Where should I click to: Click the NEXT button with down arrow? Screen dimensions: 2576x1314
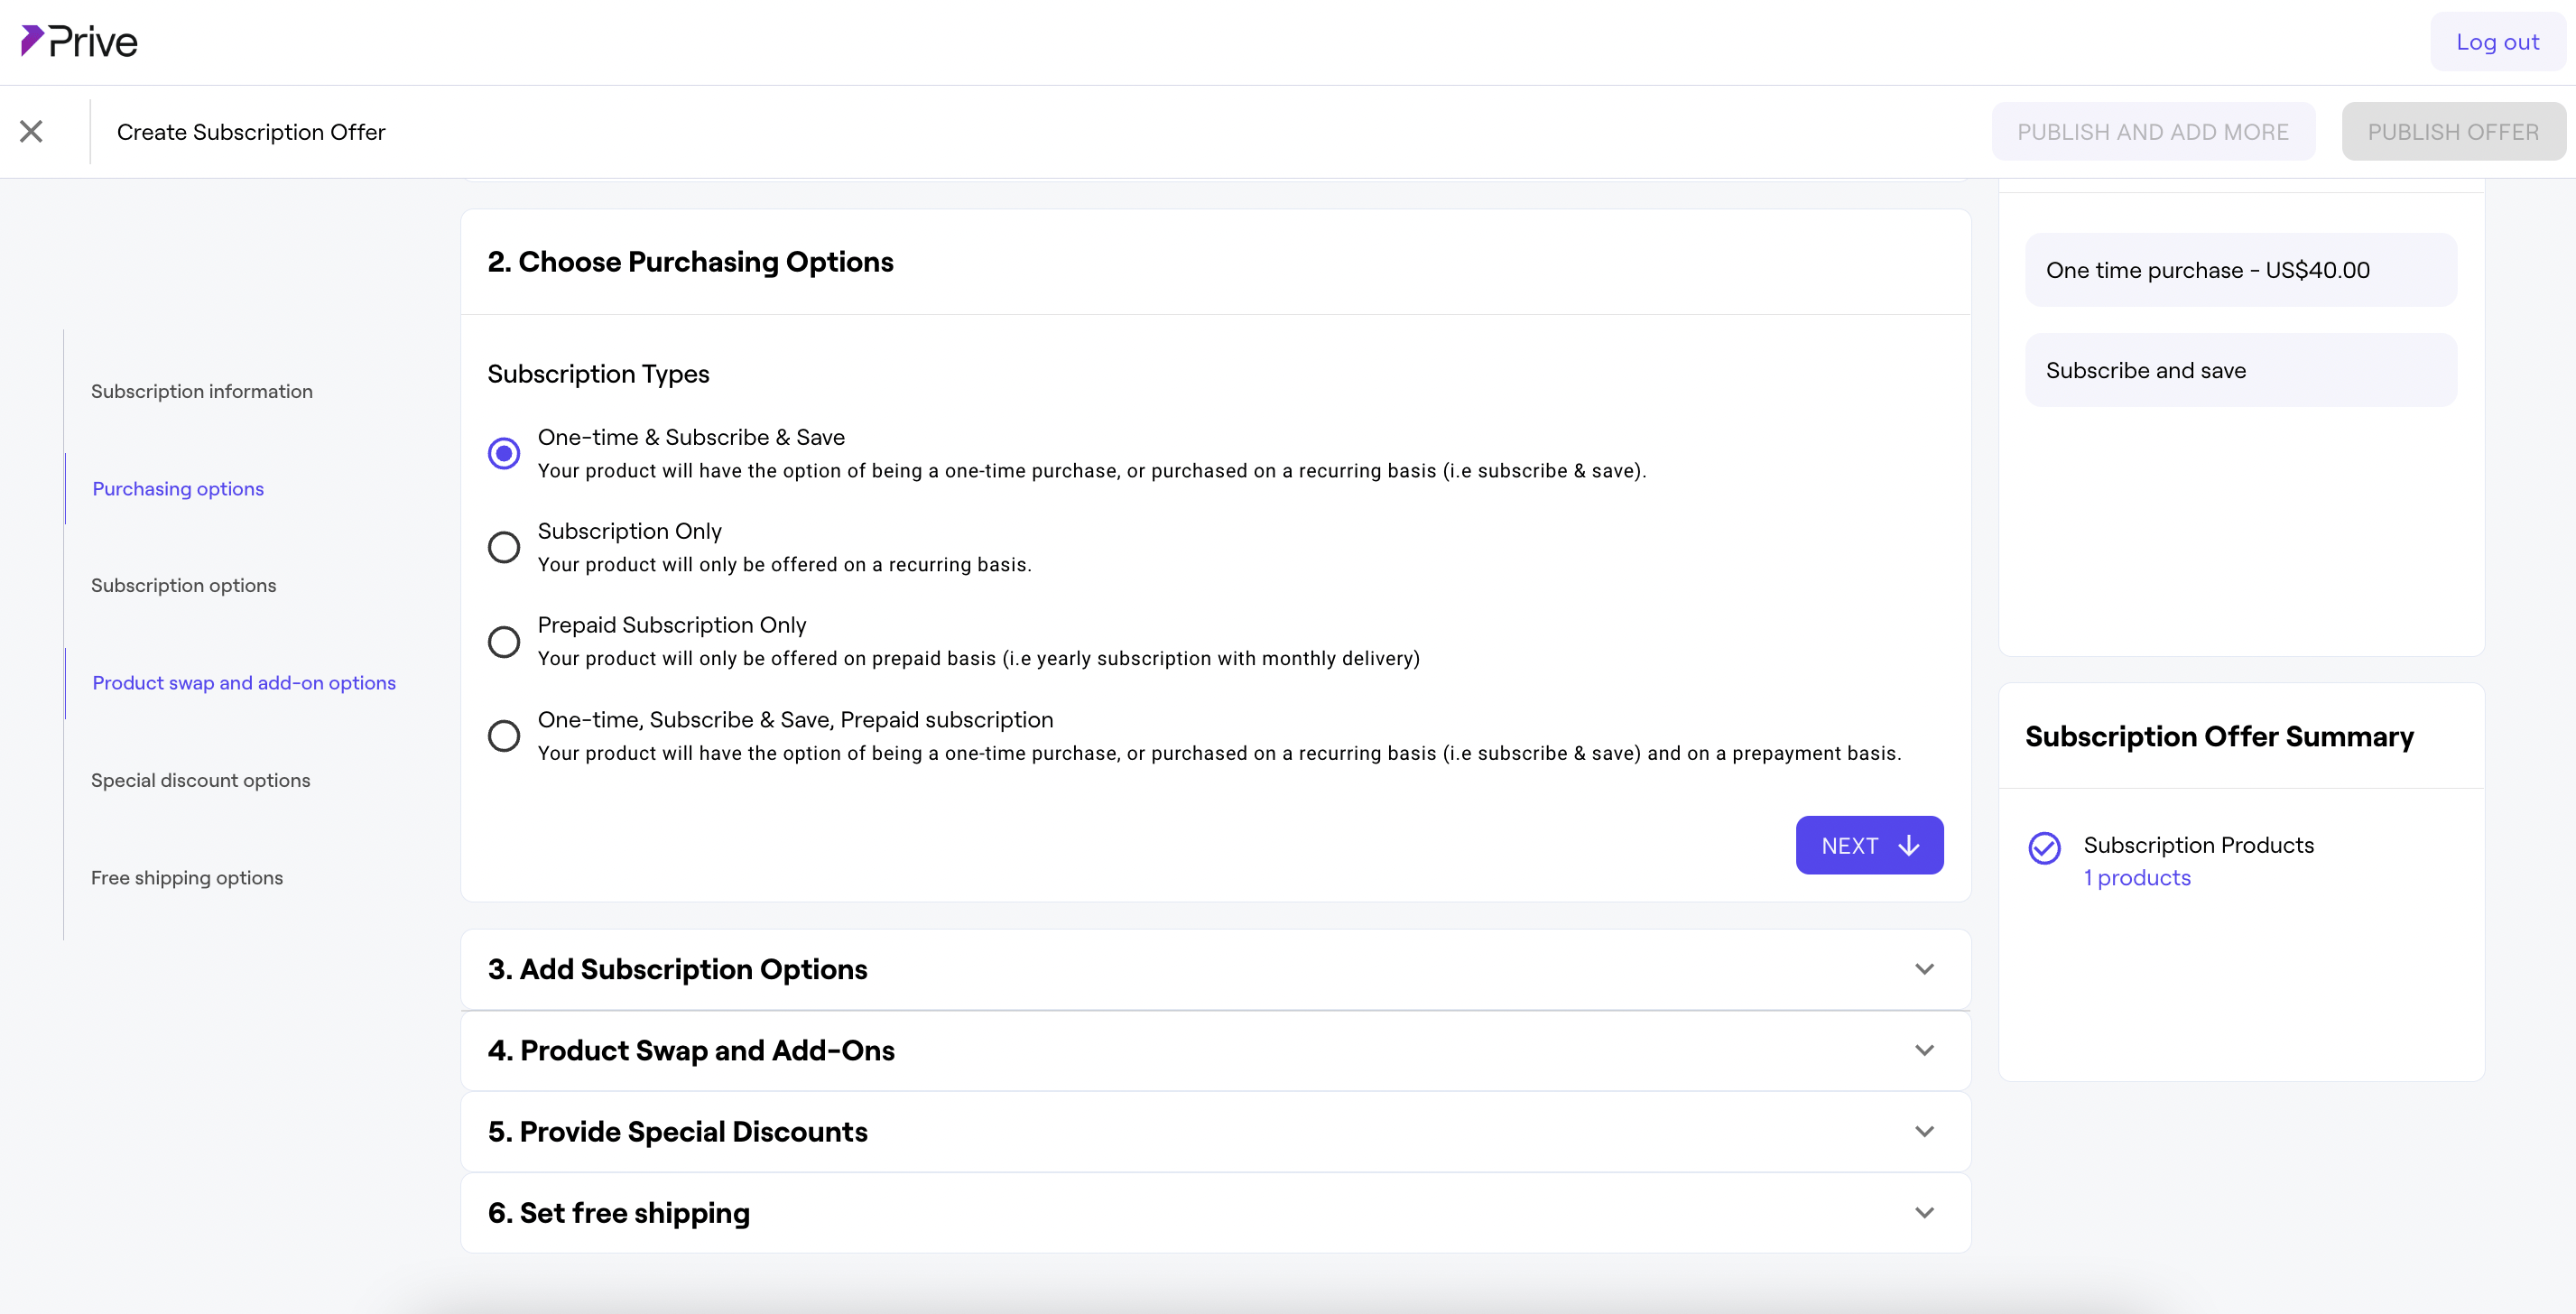(x=1868, y=845)
